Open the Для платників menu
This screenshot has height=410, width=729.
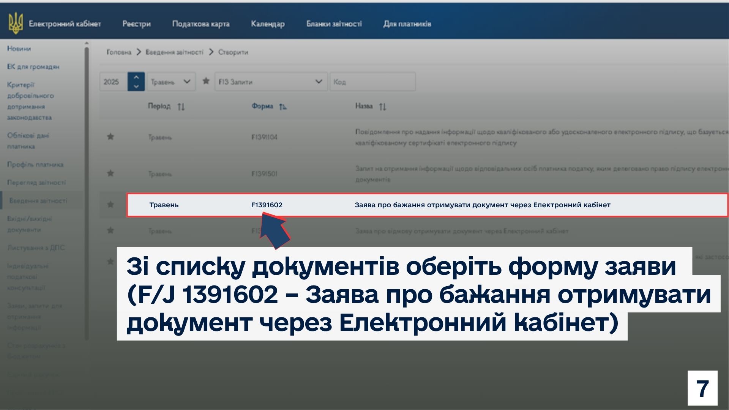click(x=407, y=24)
